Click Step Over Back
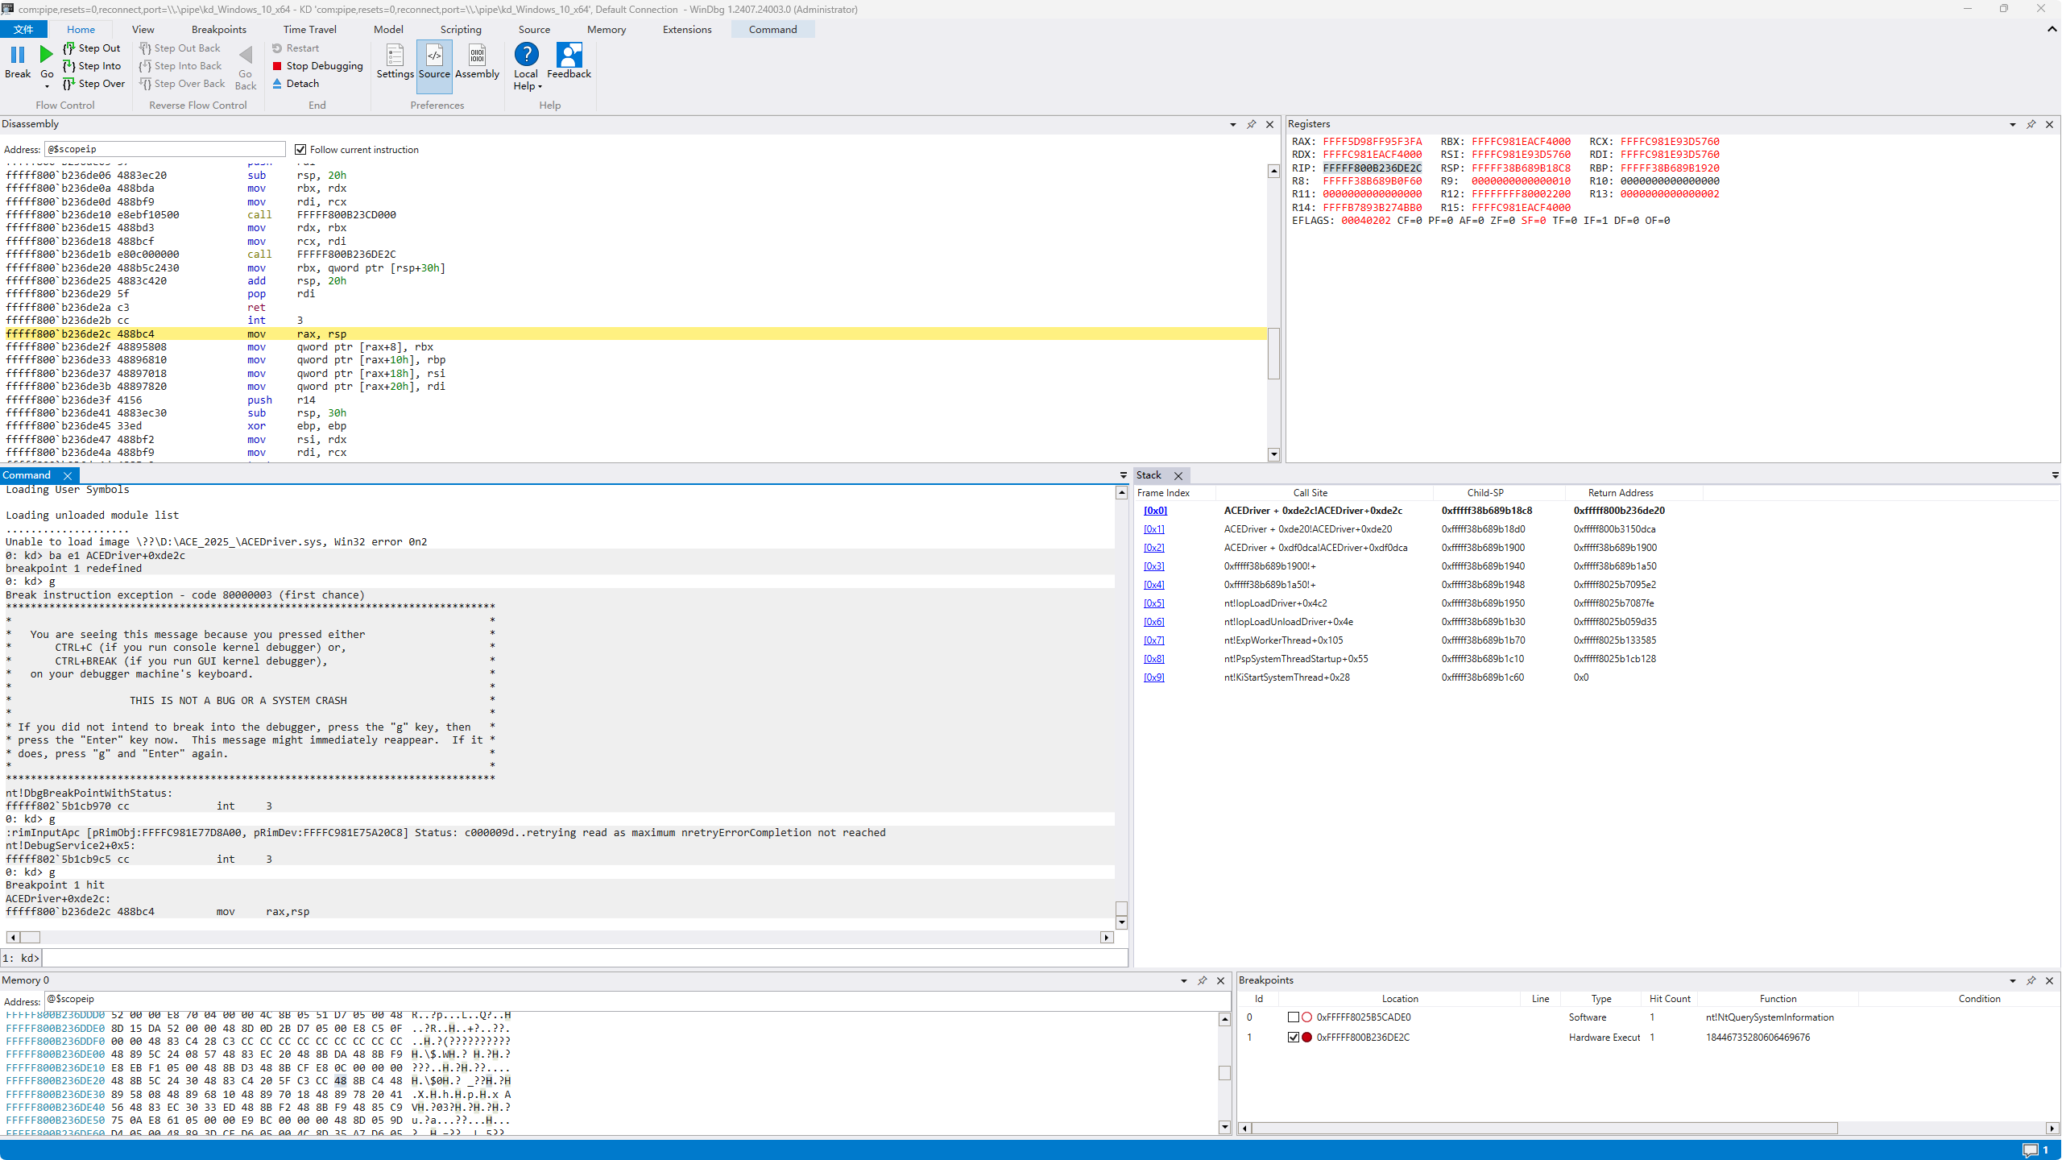 (x=182, y=84)
